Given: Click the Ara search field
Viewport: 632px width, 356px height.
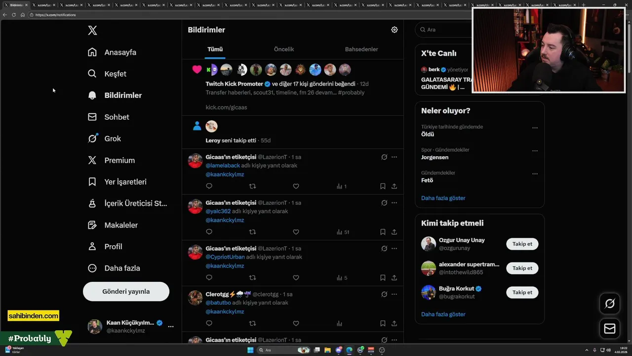Looking at the screenshot, I should click(444, 30).
